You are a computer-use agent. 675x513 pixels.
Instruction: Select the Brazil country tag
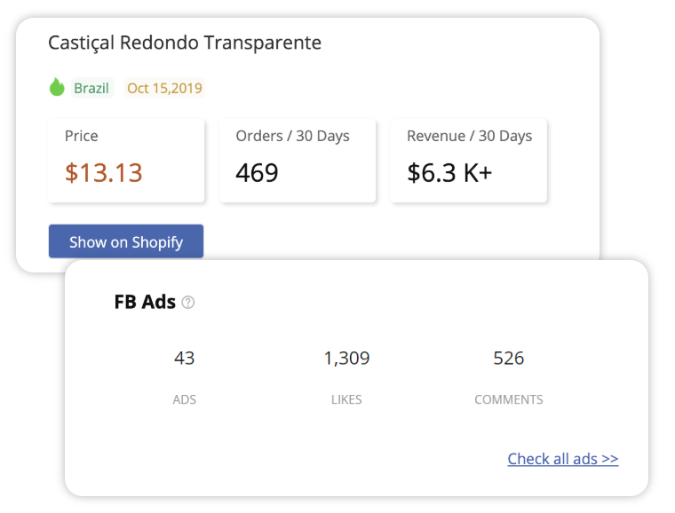pos(91,88)
